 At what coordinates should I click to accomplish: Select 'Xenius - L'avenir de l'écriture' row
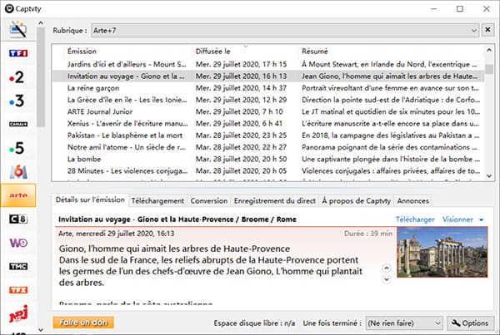pos(267,123)
